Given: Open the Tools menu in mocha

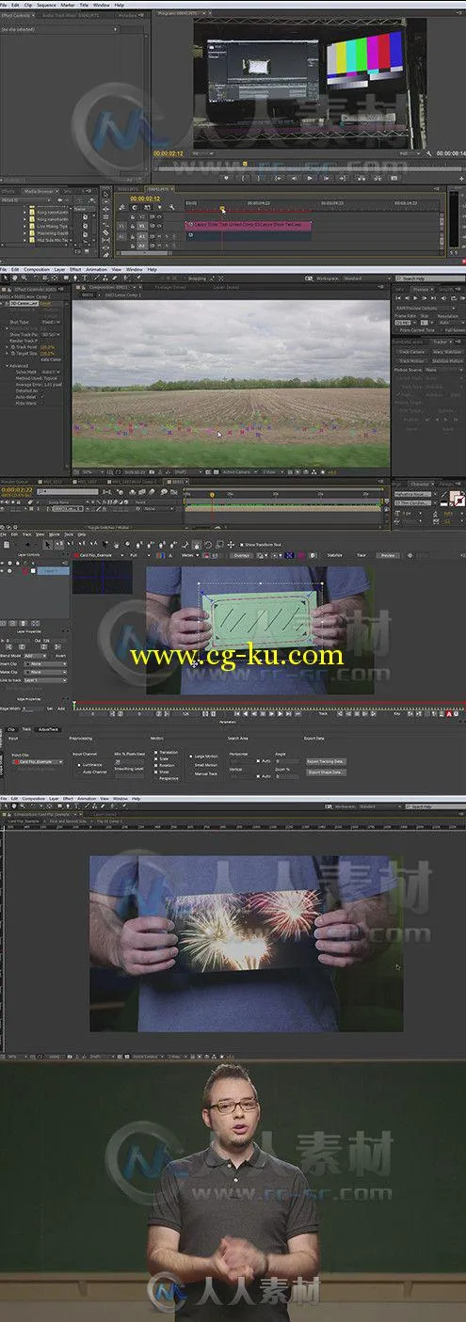Looking at the screenshot, I should pos(68,534).
